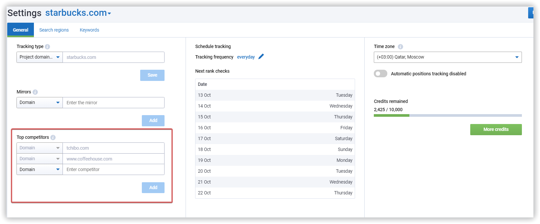Switch to the General tab
This screenshot has width=540, height=224.
pos(20,30)
